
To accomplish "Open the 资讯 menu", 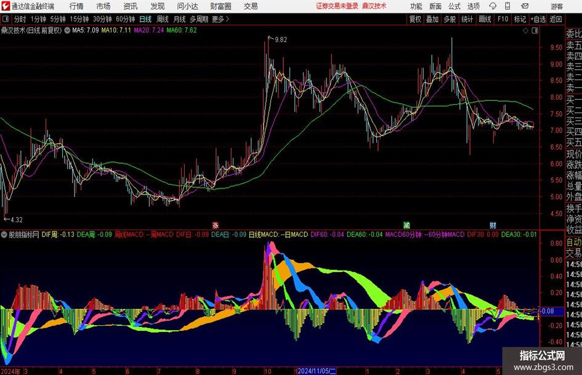I will [131, 6].
